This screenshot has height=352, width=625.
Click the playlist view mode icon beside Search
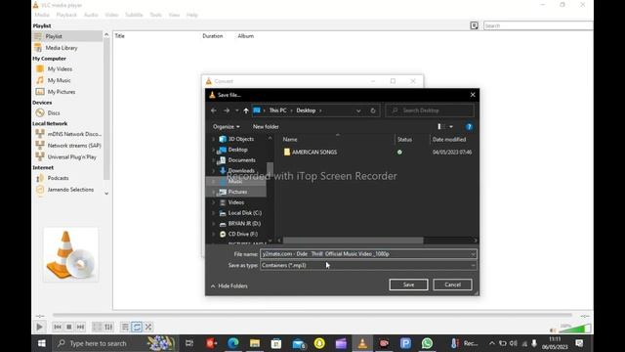tap(474, 25)
